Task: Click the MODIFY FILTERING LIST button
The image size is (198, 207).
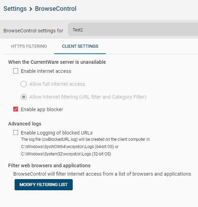Action: 43,185
